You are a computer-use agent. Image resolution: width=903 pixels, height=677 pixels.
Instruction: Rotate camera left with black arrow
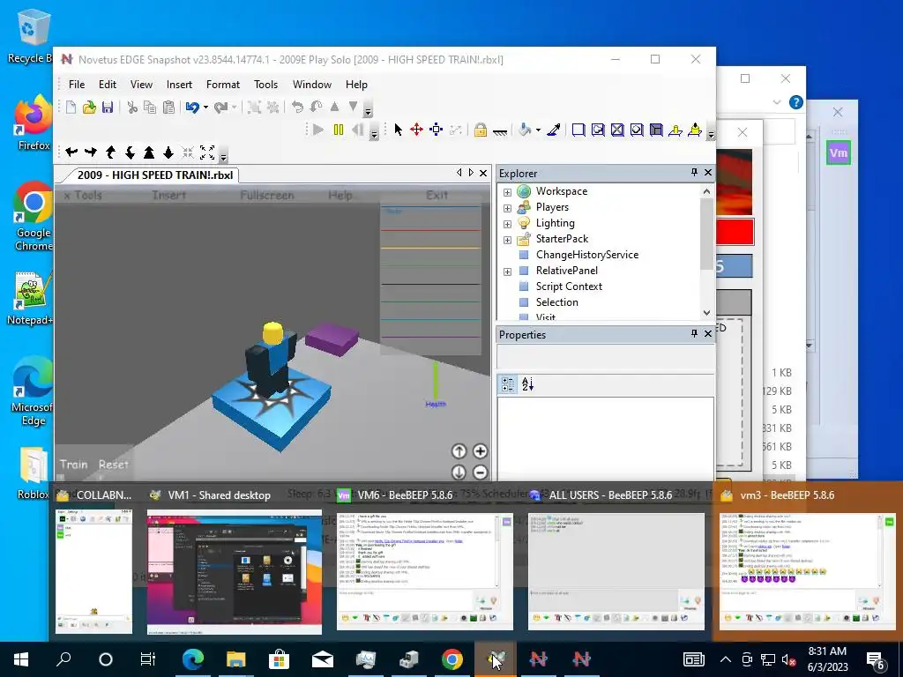pyautogui.click(x=71, y=152)
